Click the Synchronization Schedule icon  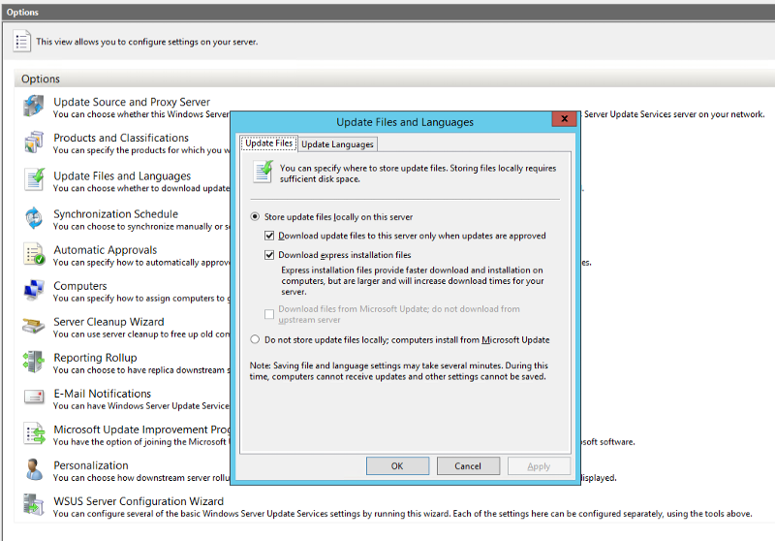tap(34, 218)
